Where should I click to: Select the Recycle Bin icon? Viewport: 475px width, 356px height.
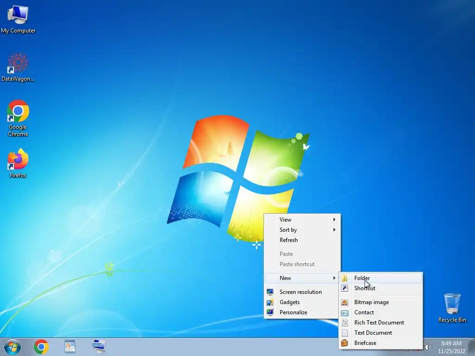tap(452, 308)
